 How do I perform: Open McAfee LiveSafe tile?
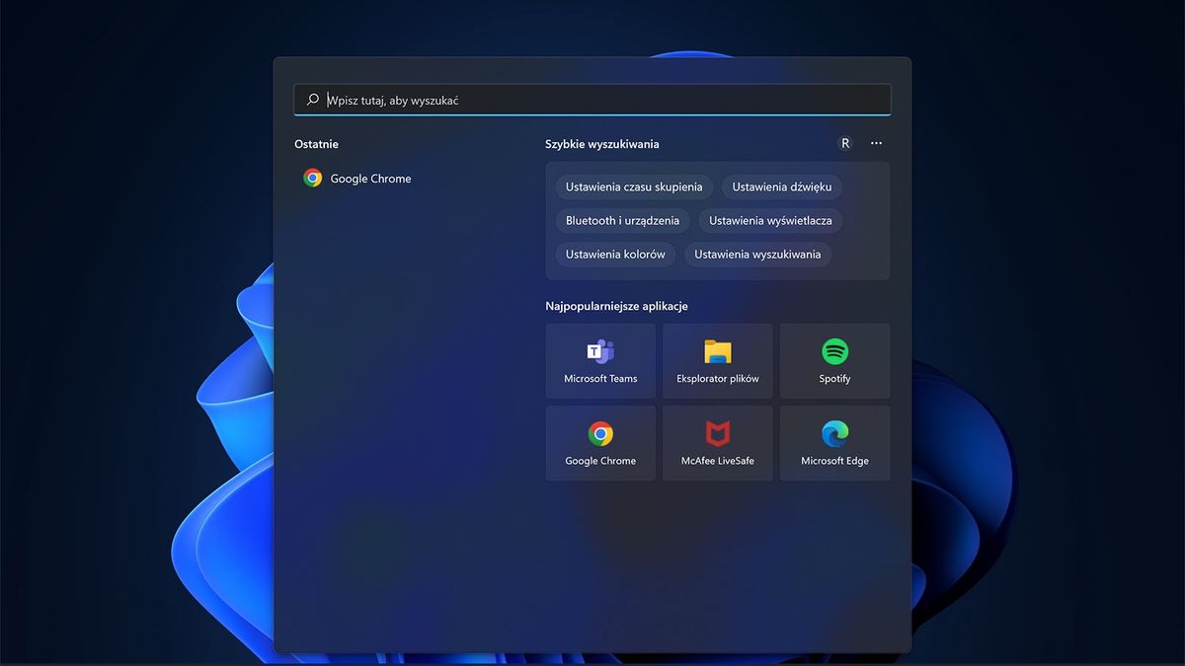[x=718, y=443]
